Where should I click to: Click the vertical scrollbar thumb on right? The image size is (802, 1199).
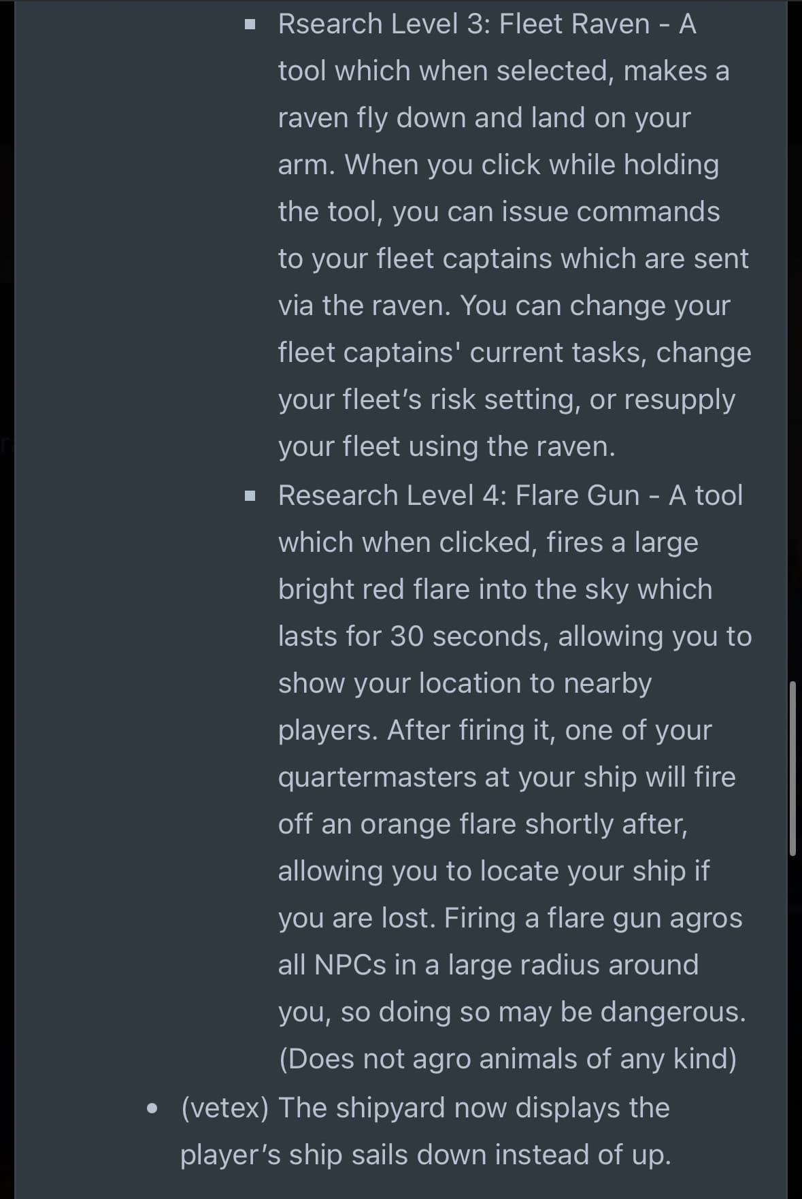pyautogui.click(x=792, y=767)
